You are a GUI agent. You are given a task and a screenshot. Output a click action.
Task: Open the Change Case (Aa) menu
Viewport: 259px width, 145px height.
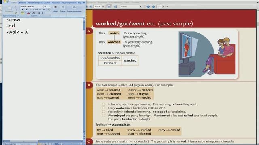pos(34,13)
